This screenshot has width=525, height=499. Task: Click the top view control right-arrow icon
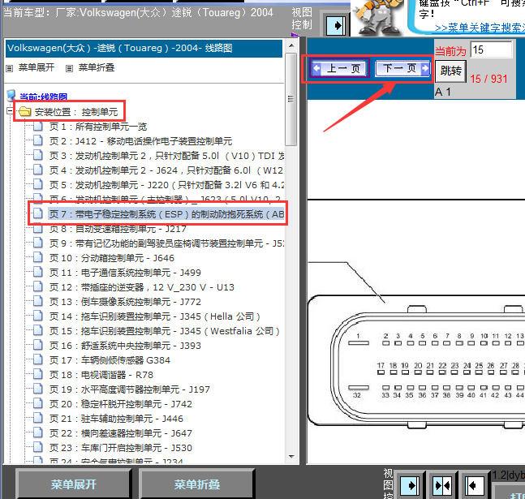(x=336, y=25)
